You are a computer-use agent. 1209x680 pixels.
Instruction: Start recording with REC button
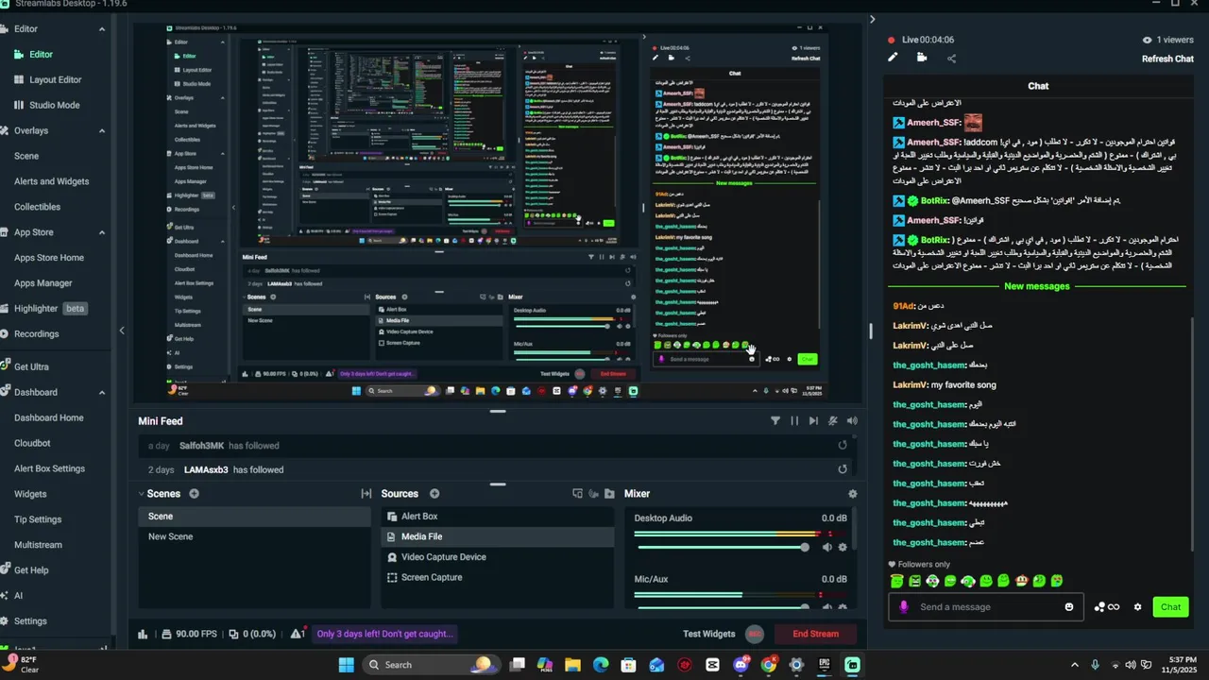pyautogui.click(x=755, y=634)
